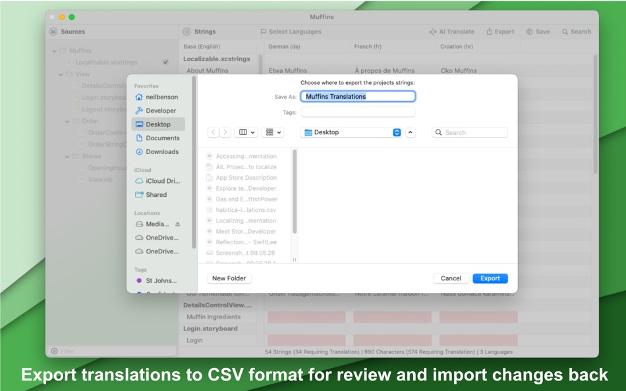Click the file list scrollbar
The image size is (626, 391).
tap(295, 192)
